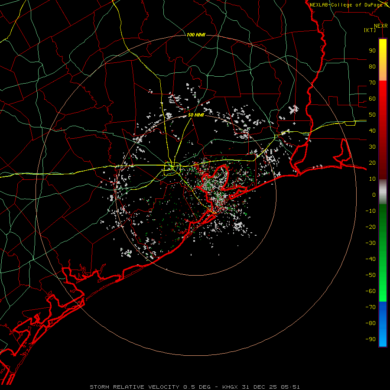The width and height of the screenshot is (390, 390).
Task: Click the "-60" value on velocity scale
Action: (x=370, y=291)
